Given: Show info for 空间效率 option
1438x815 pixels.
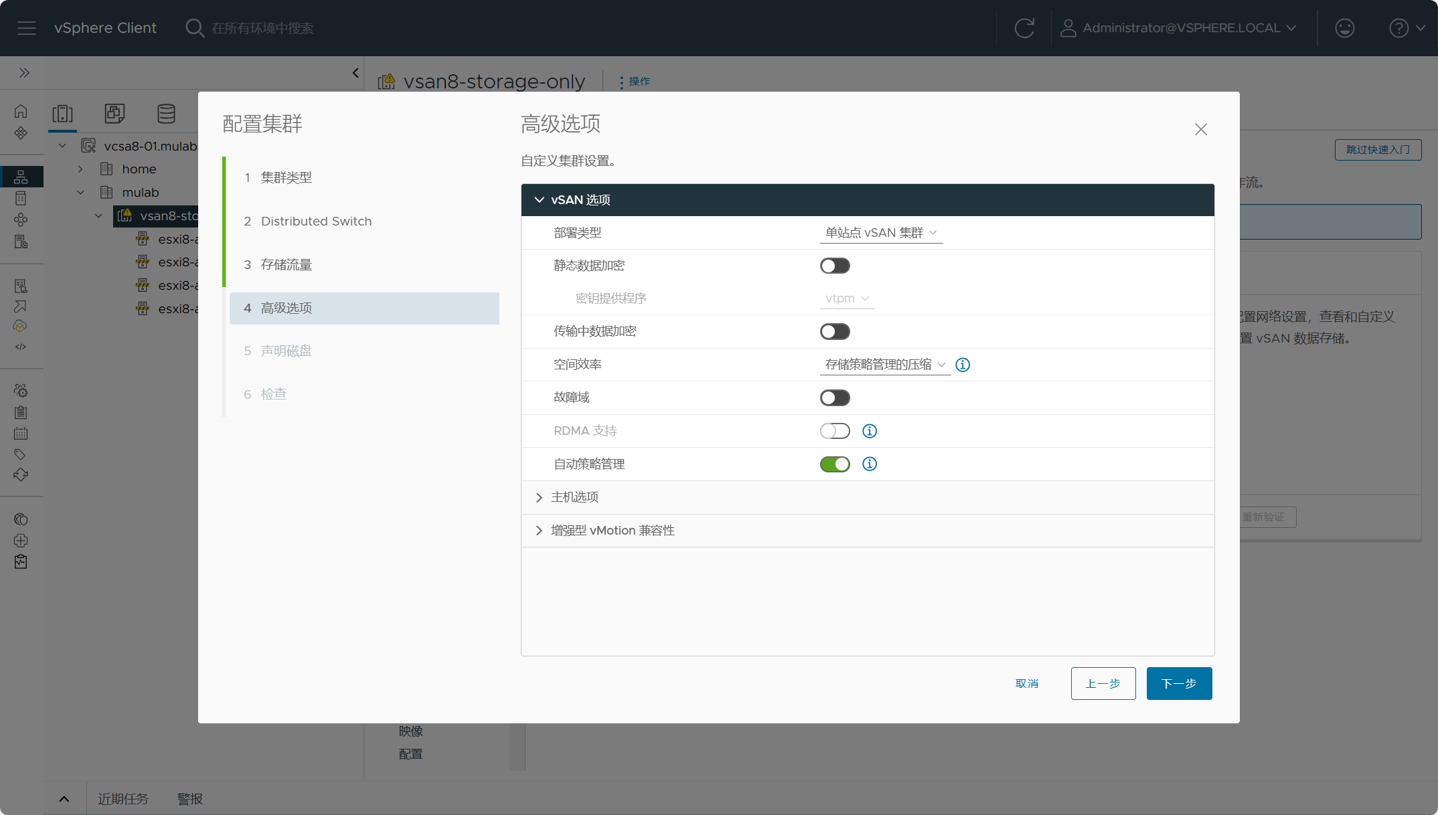Looking at the screenshot, I should click(963, 365).
